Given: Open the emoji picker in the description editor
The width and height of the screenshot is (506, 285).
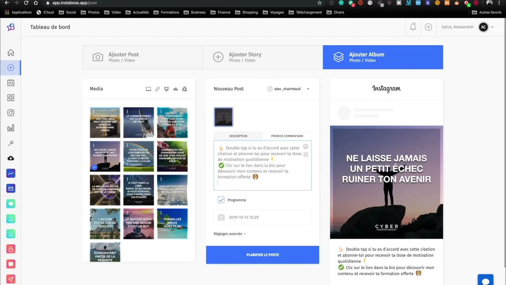Looking at the screenshot, I should click(306, 146).
